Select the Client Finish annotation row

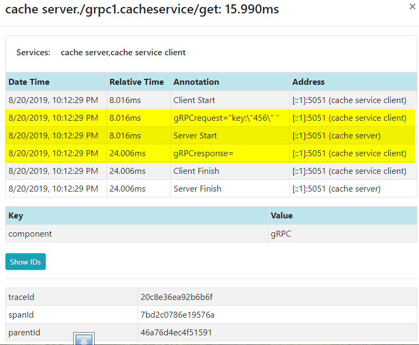click(x=211, y=171)
